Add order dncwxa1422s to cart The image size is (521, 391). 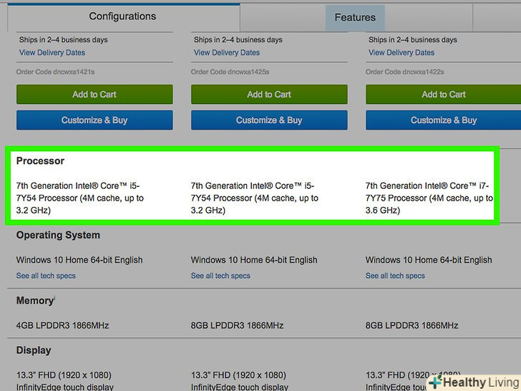click(444, 95)
